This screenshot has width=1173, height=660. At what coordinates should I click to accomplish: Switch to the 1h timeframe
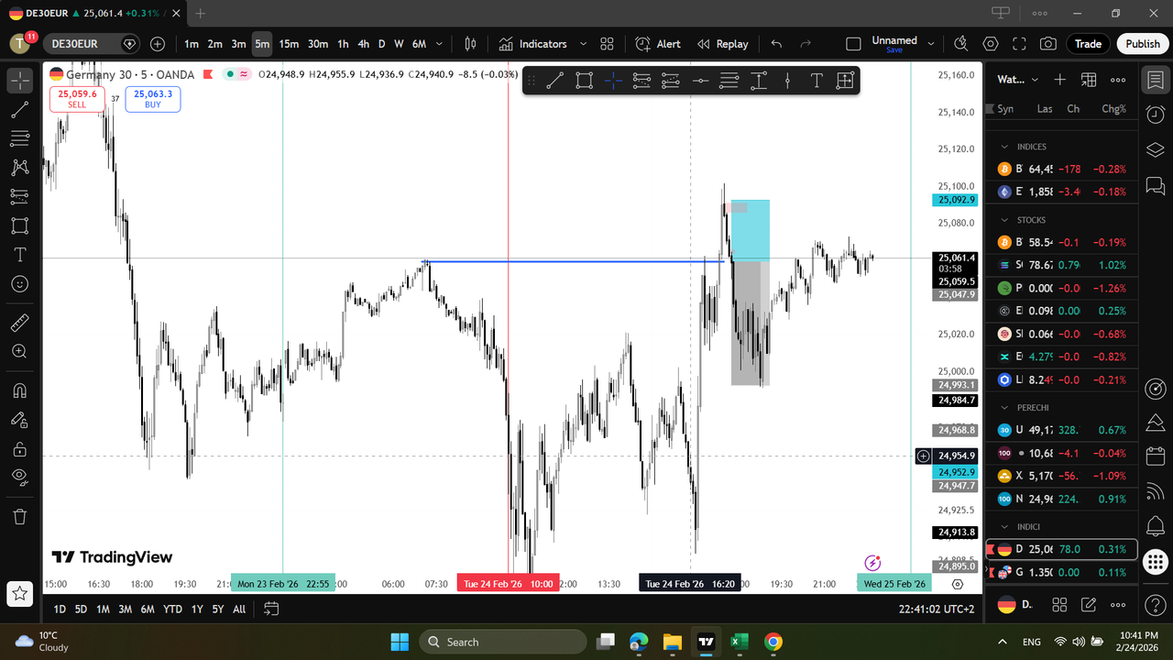click(343, 44)
